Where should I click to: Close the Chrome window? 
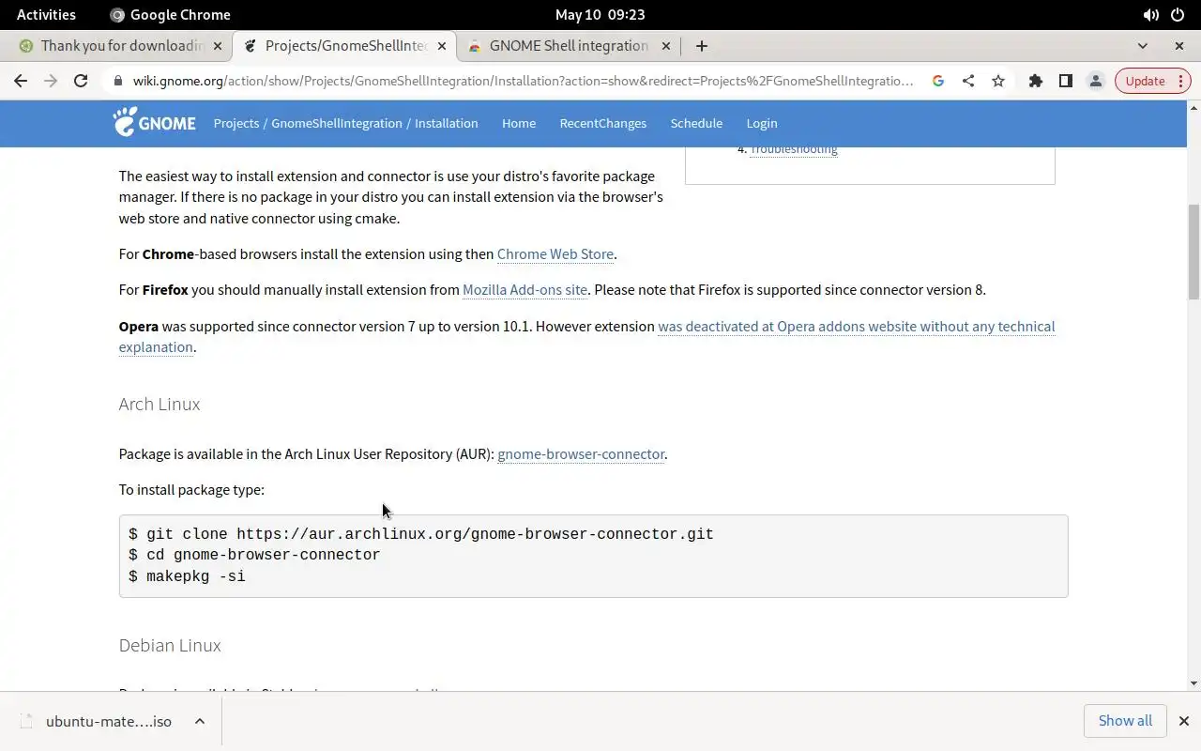(1179, 45)
